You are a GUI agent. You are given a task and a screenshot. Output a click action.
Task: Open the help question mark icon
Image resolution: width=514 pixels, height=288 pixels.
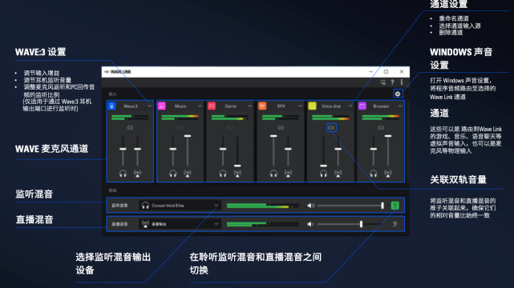pyautogui.click(x=392, y=82)
